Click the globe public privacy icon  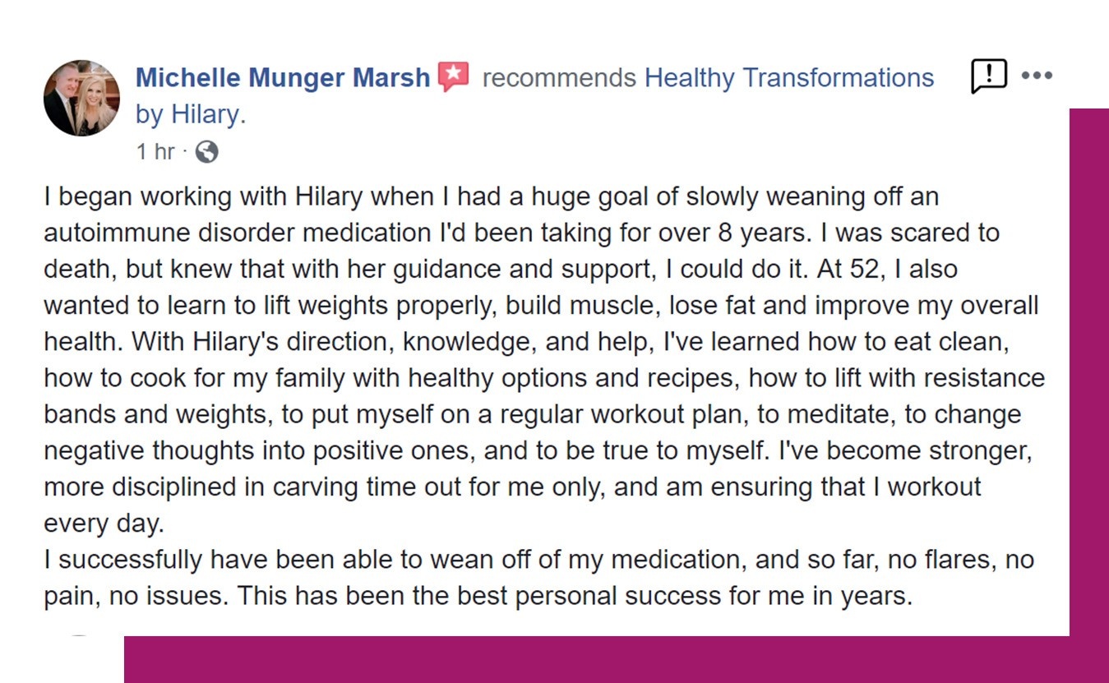tap(206, 152)
